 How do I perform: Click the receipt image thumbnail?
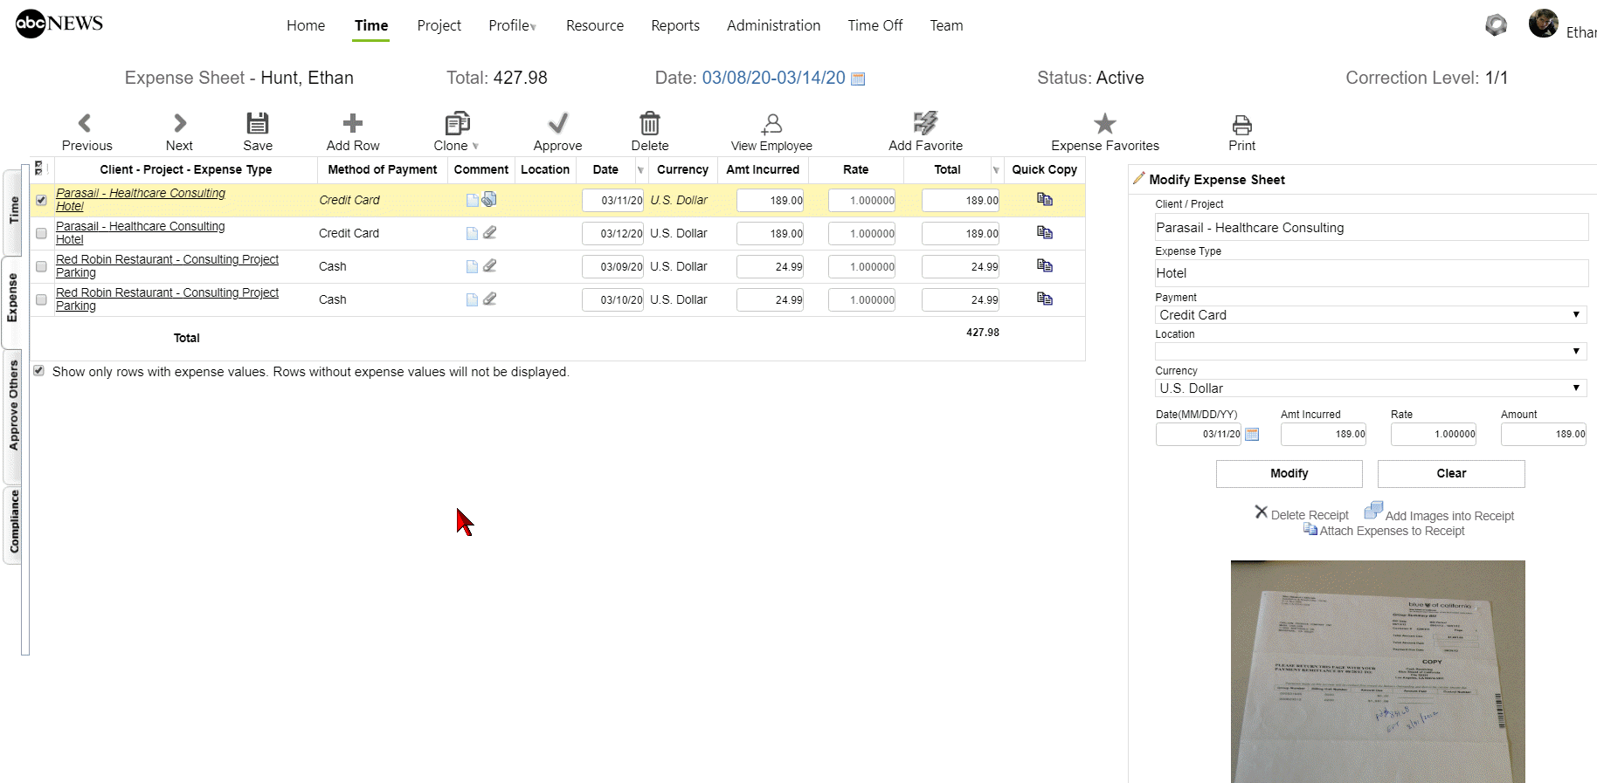coord(1378,671)
